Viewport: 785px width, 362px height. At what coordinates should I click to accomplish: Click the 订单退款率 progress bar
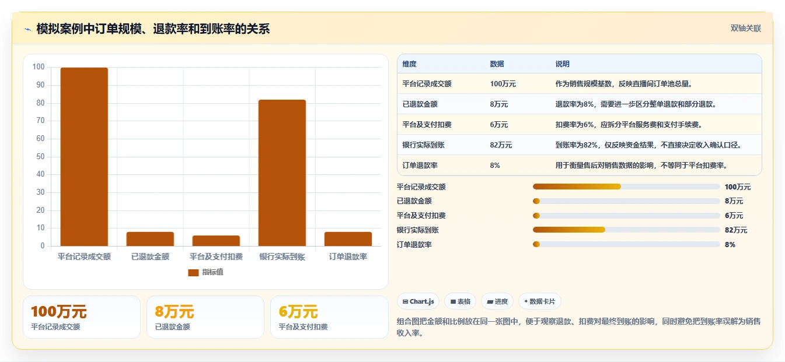(626, 244)
